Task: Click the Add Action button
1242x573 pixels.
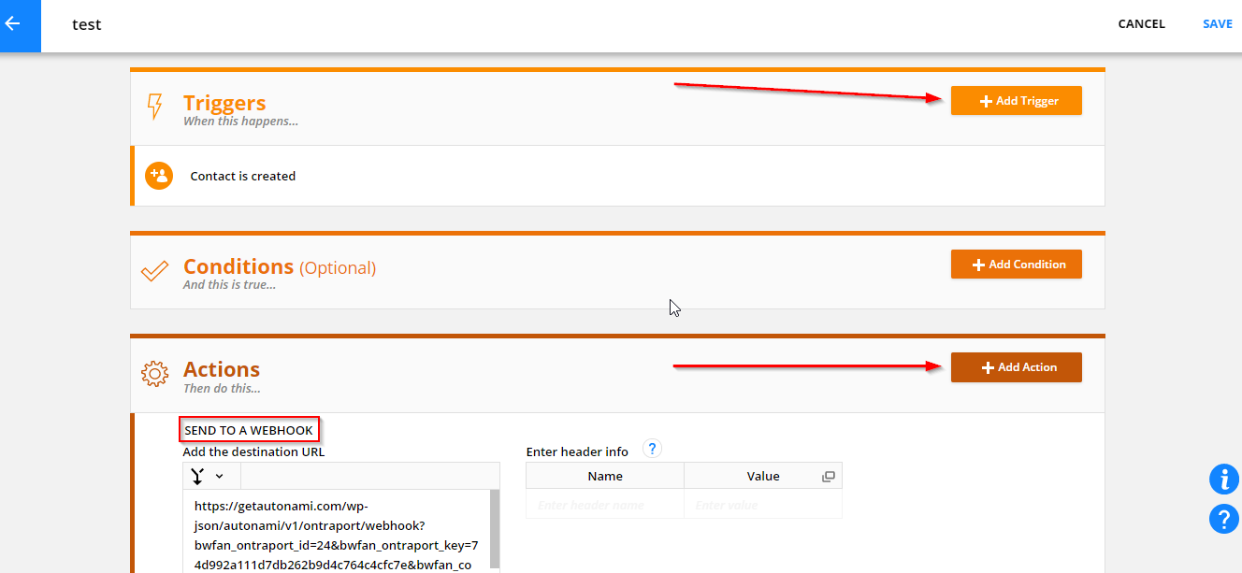Action: point(1017,367)
